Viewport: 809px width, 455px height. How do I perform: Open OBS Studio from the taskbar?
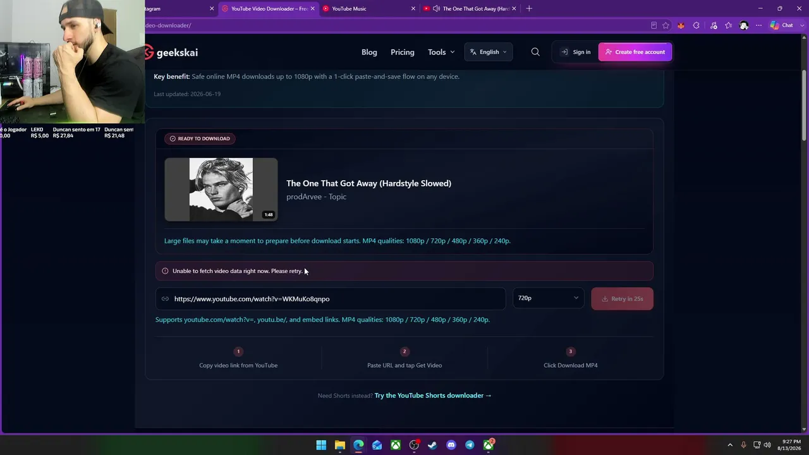414,445
